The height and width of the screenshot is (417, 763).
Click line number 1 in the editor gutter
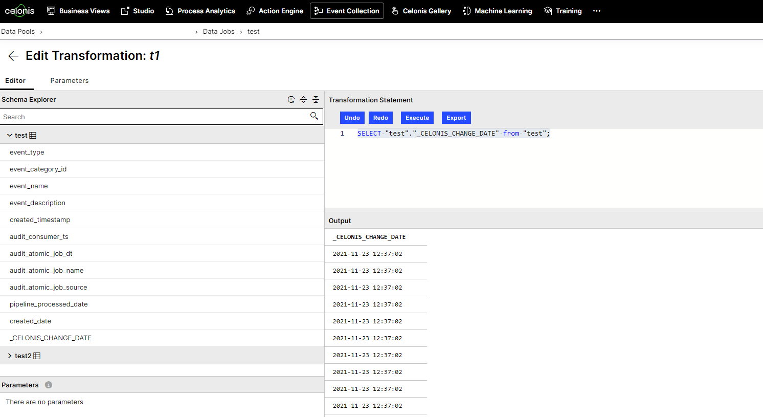pos(342,133)
